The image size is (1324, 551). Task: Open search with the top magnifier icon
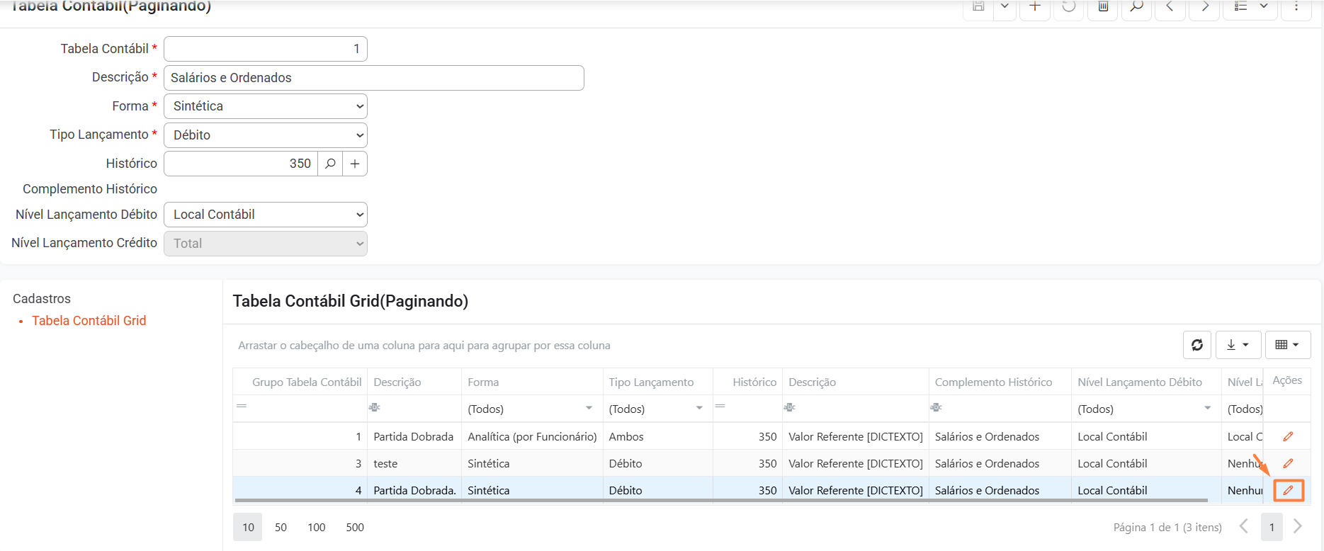pyautogui.click(x=1136, y=7)
